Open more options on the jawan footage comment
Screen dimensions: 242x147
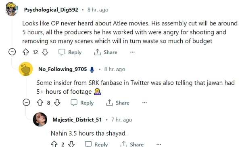144,103
